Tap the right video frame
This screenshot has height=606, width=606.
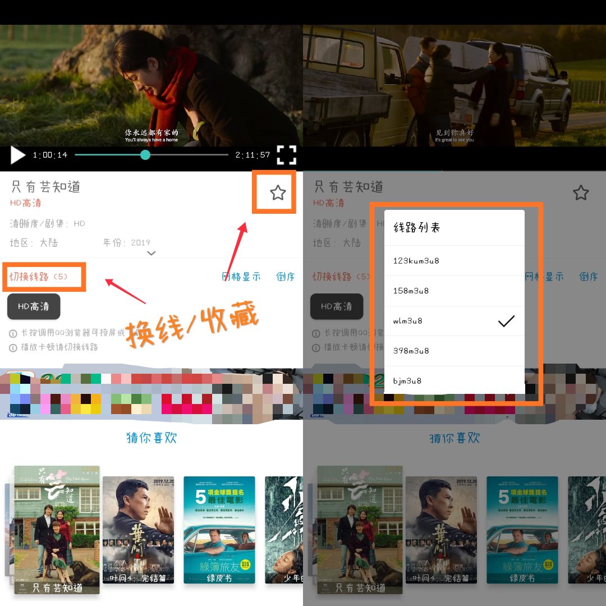click(x=454, y=85)
